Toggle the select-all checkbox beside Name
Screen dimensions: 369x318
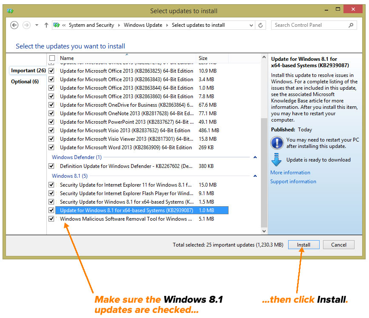point(52,58)
